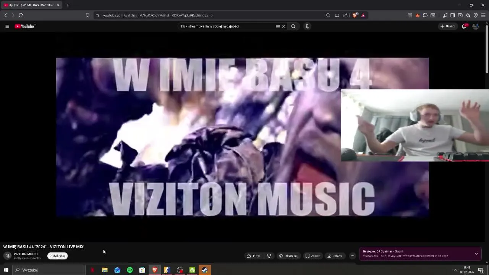Screen dimensions: 489x275
Task: Open the VIZITON MUSIC channel name link
Action: pyautogui.click(x=26, y=254)
